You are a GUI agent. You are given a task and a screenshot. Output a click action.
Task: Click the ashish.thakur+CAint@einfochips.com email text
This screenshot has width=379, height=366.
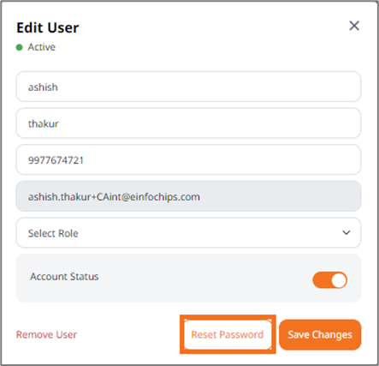tap(114, 197)
